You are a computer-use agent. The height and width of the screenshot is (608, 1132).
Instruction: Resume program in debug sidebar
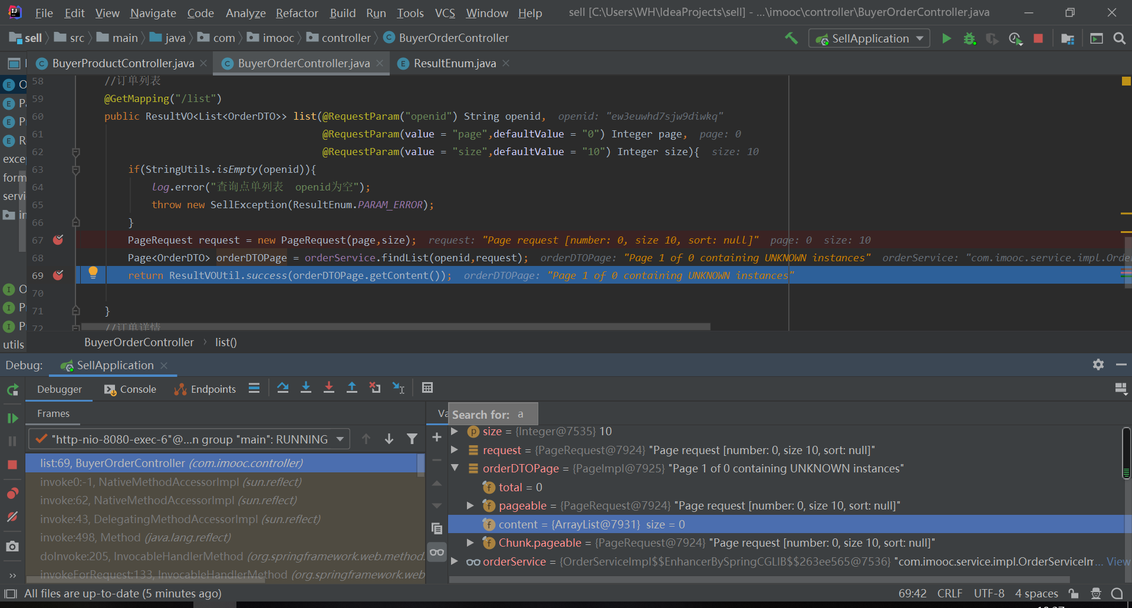(x=12, y=418)
